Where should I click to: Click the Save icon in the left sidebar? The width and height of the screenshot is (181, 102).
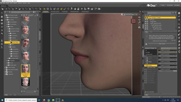tap(2, 23)
